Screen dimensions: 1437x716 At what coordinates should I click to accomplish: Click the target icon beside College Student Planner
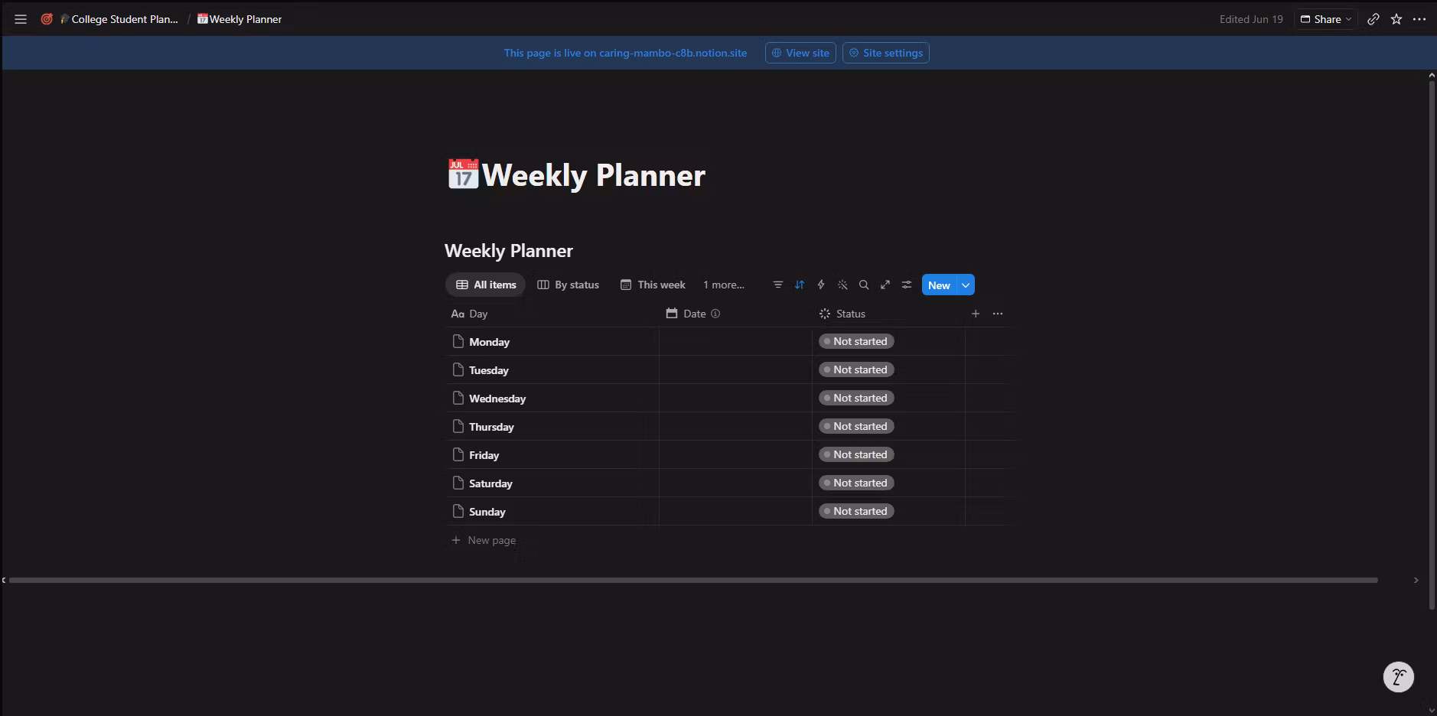[47, 19]
